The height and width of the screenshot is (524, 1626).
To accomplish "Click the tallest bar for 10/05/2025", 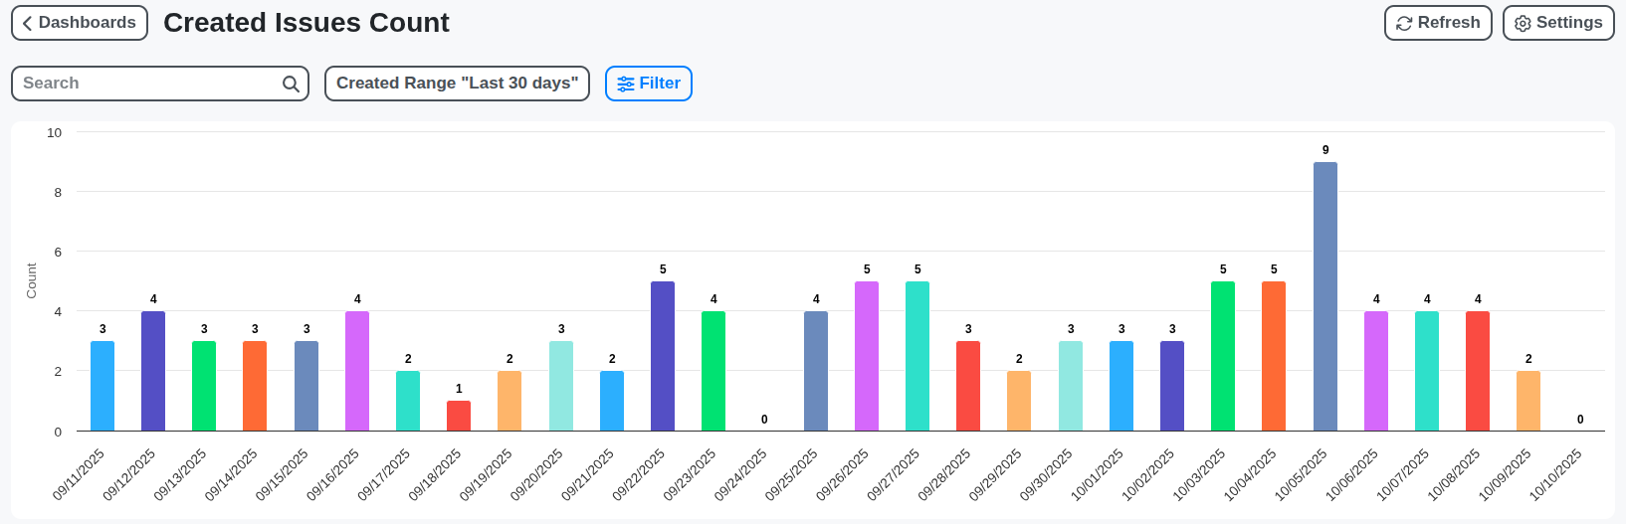I will tap(1325, 296).
